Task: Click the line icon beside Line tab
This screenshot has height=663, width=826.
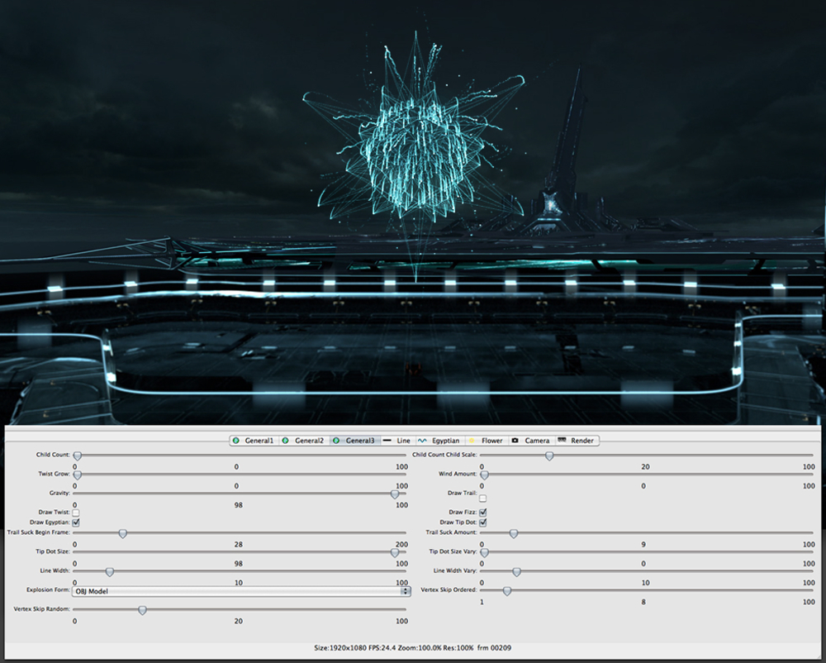Action: [x=387, y=441]
